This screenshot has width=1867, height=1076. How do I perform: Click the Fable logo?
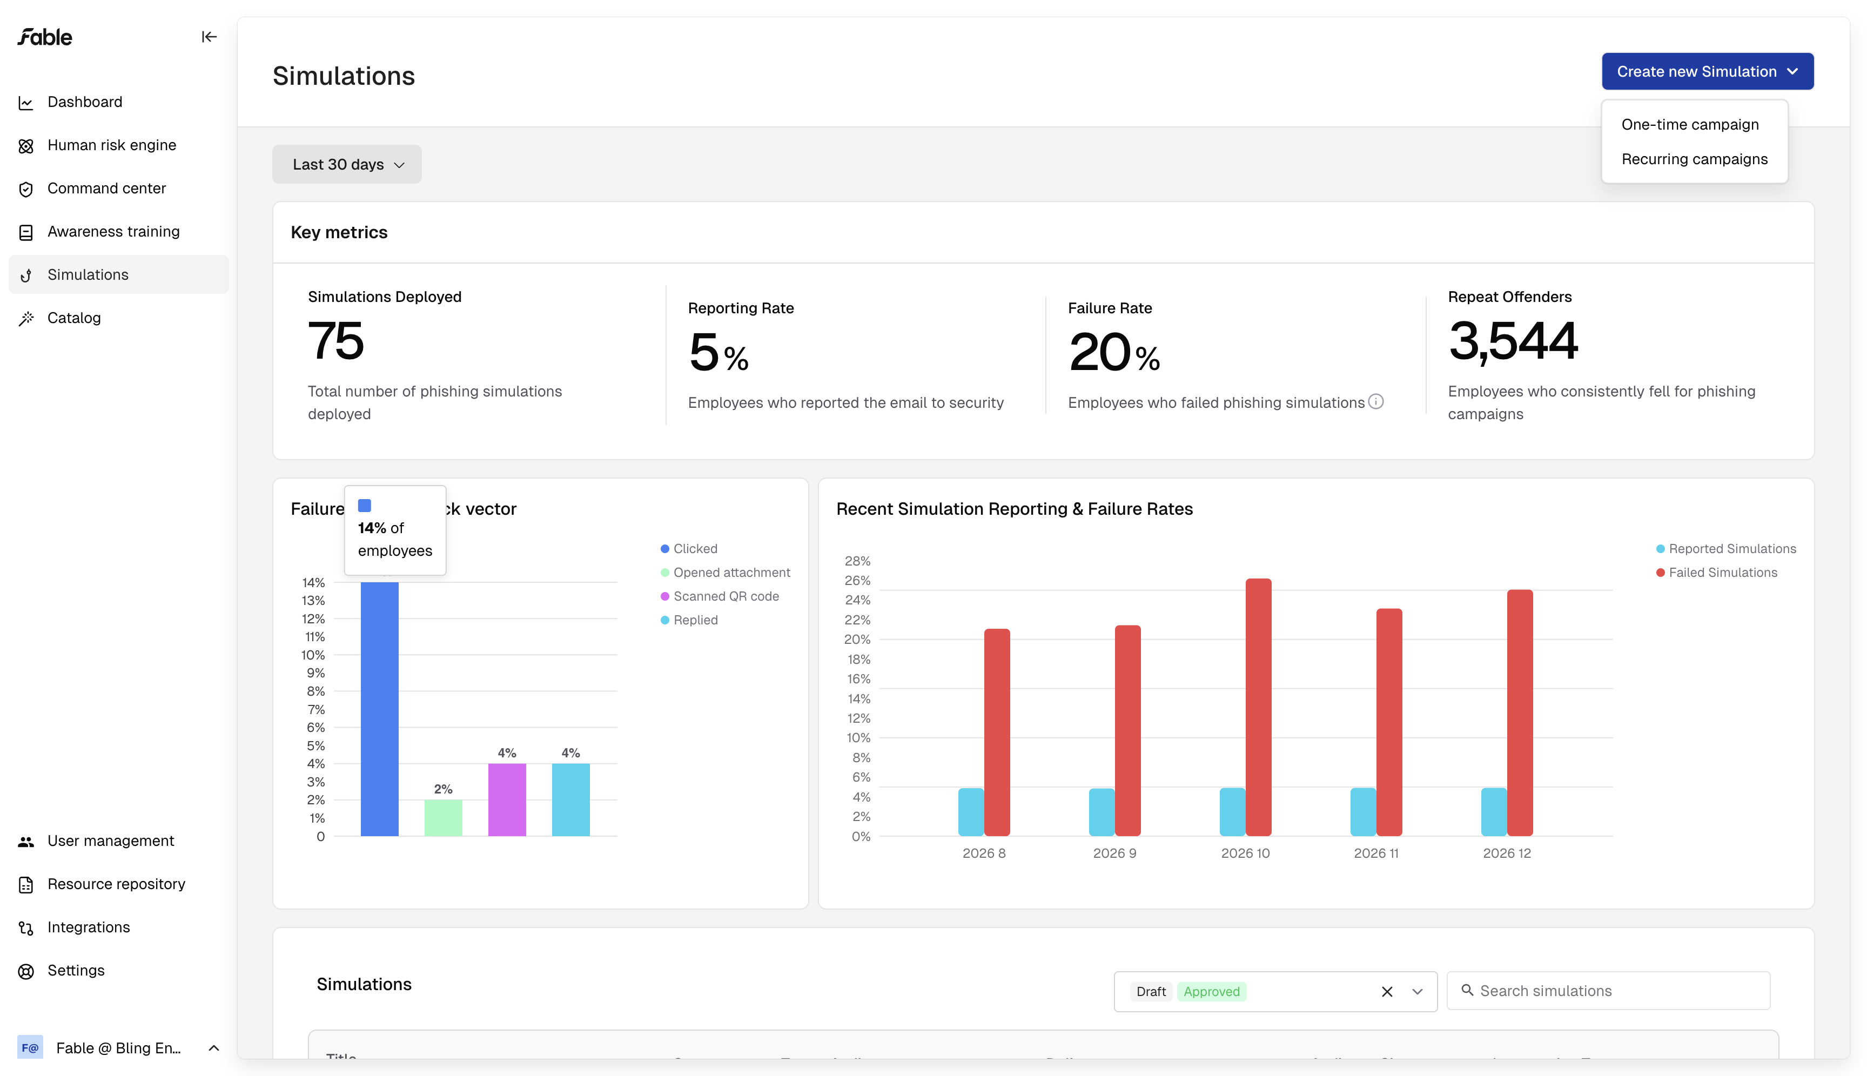coord(45,37)
